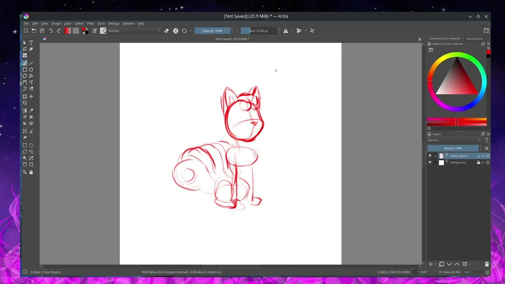
Task: Open the fill gradients swatch
Action: (68, 31)
